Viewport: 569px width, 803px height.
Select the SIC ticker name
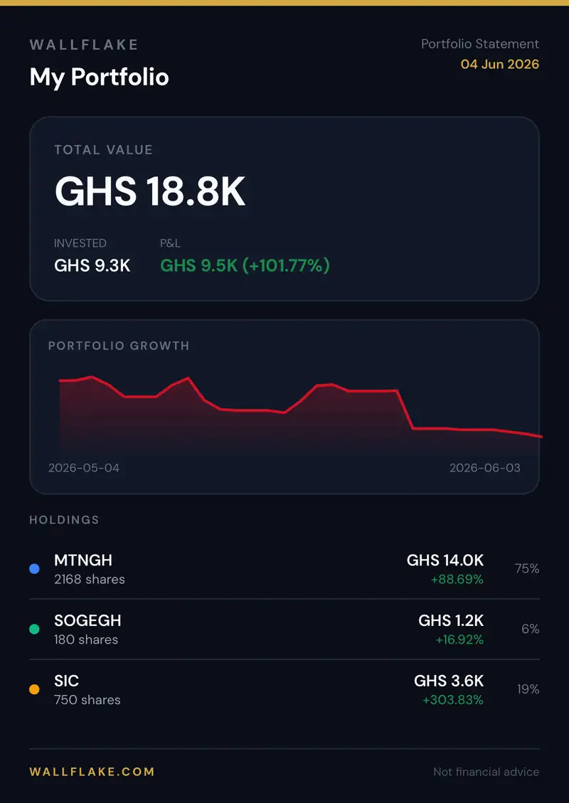point(67,681)
